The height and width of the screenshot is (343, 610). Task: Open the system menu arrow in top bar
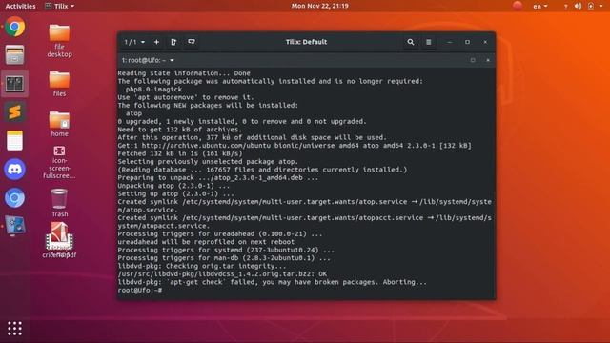[x=601, y=6]
